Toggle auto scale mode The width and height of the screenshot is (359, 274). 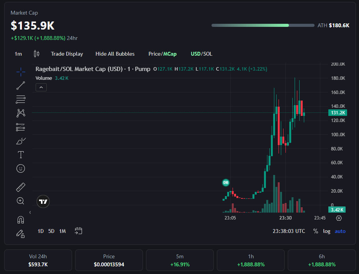[340, 231]
